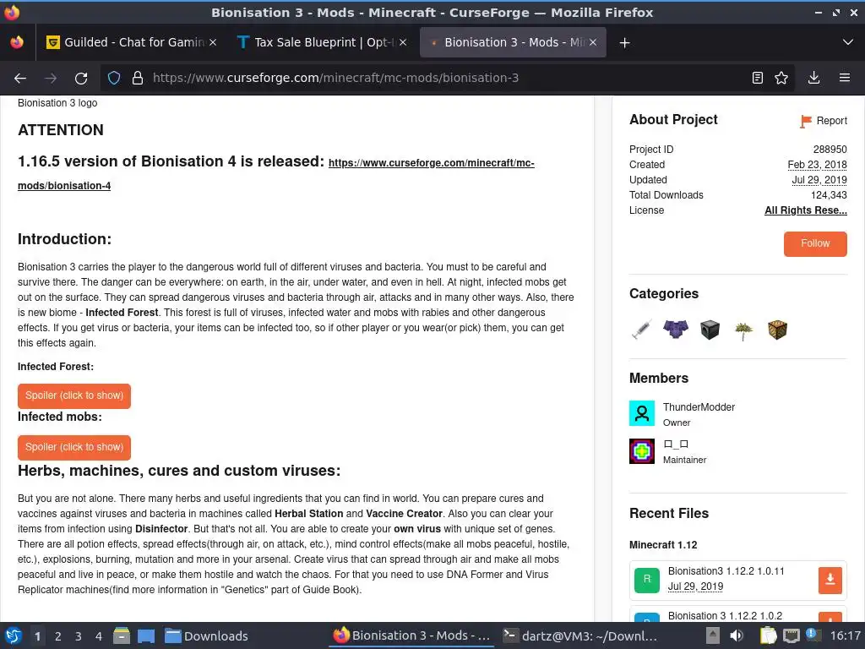Close the Guilded tab
Image resolution: width=865 pixels, height=649 pixels.
click(213, 42)
